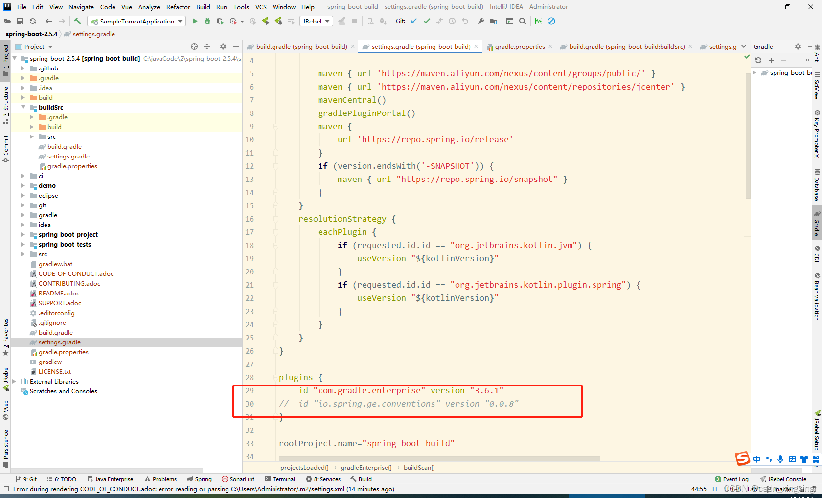This screenshot has width=822, height=498.
Task: Switch to the gradle.properties editor tab
Action: (520, 46)
